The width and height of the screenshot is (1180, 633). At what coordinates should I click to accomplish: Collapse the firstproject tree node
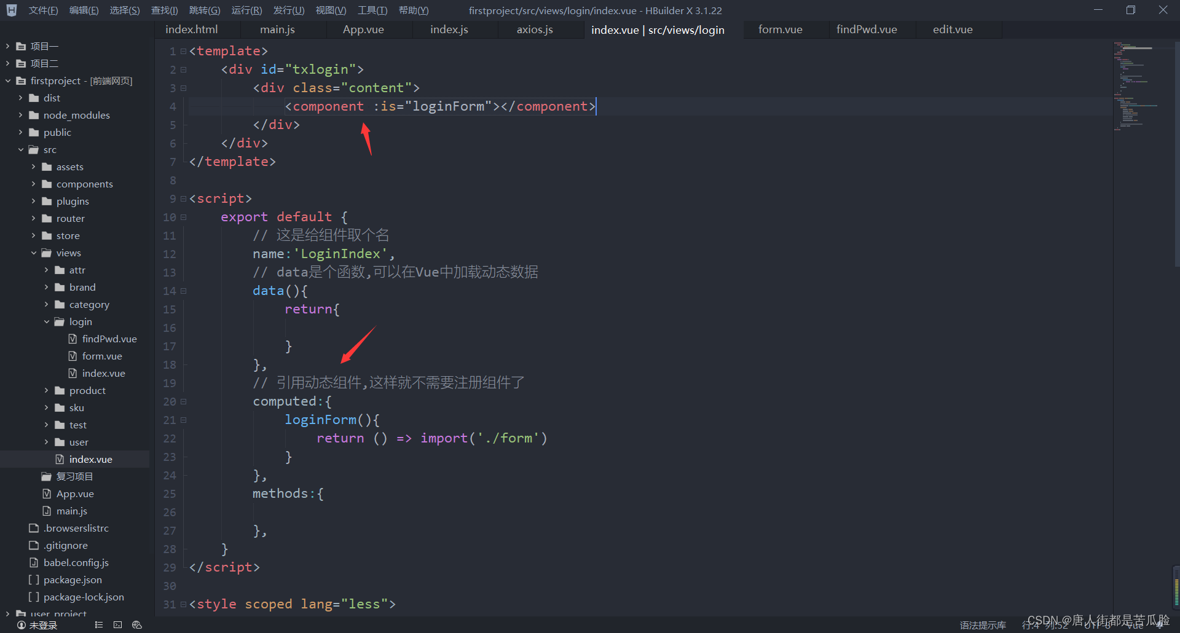point(7,81)
